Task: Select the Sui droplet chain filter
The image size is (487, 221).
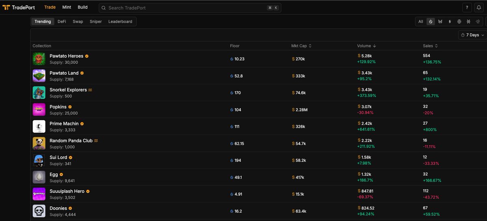Action: coord(431,21)
